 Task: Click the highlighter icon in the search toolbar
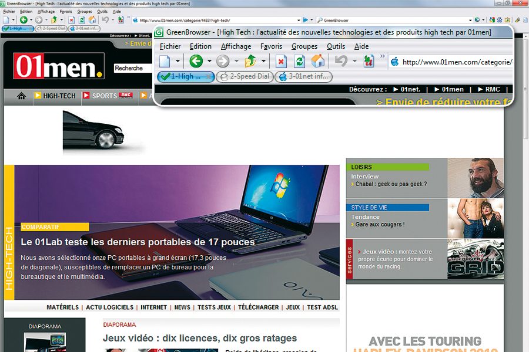tap(517, 20)
